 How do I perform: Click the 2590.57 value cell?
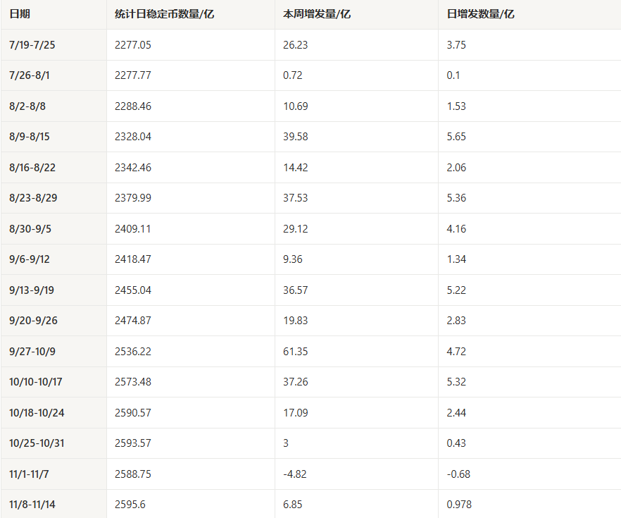(x=133, y=413)
